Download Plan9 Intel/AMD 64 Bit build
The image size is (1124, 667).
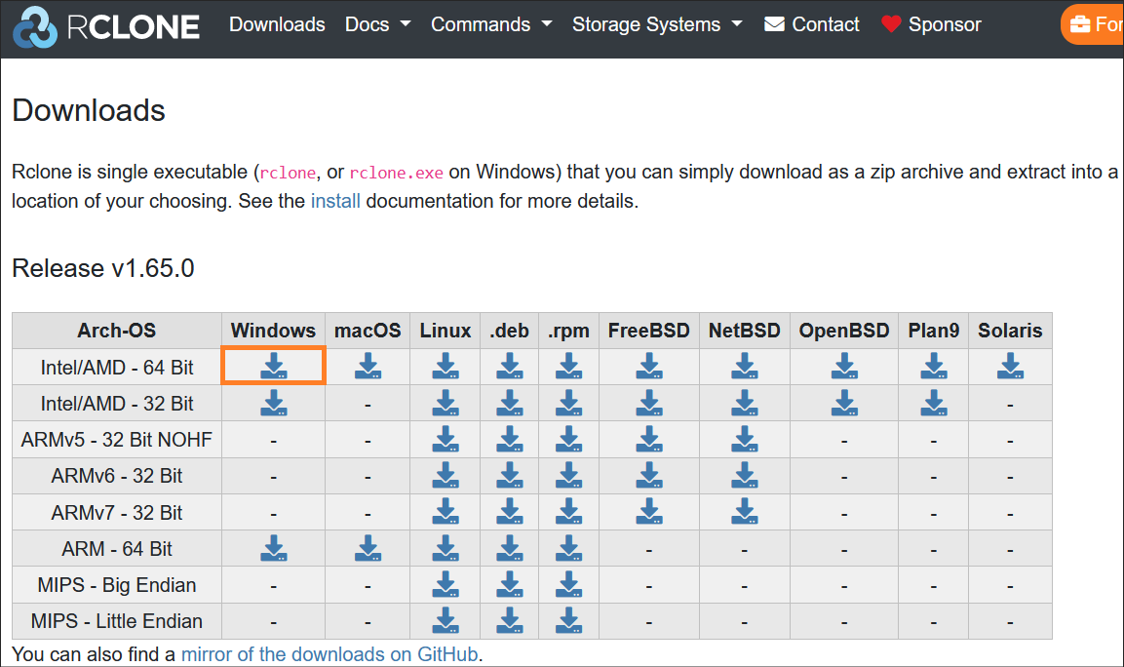pyautogui.click(x=933, y=366)
